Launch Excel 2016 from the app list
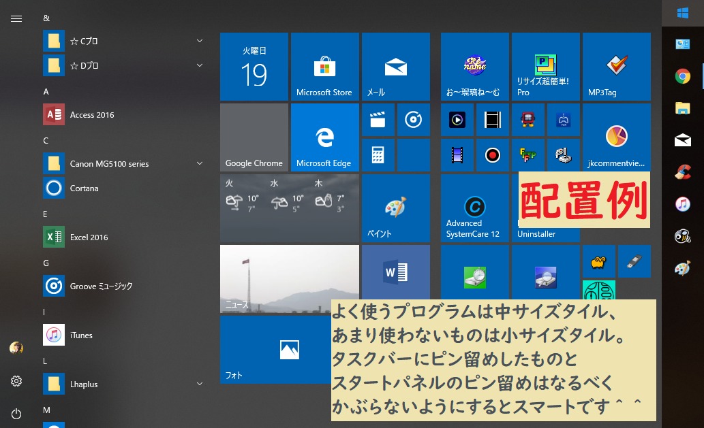Viewport: 704px width, 428px height. tap(124, 237)
